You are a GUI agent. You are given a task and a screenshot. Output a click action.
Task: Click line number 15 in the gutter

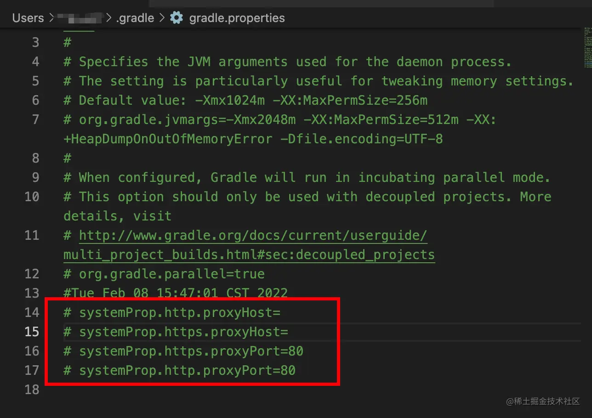click(32, 332)
